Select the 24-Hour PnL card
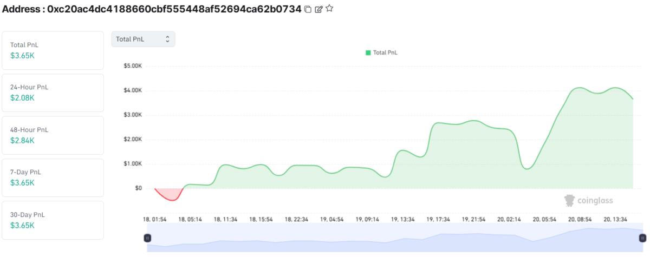Screen dimensions: 650x257 (53, 93)
